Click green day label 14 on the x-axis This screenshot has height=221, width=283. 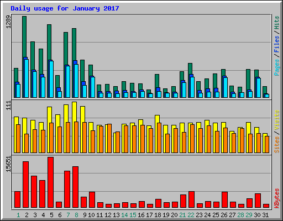coord(124,215)
